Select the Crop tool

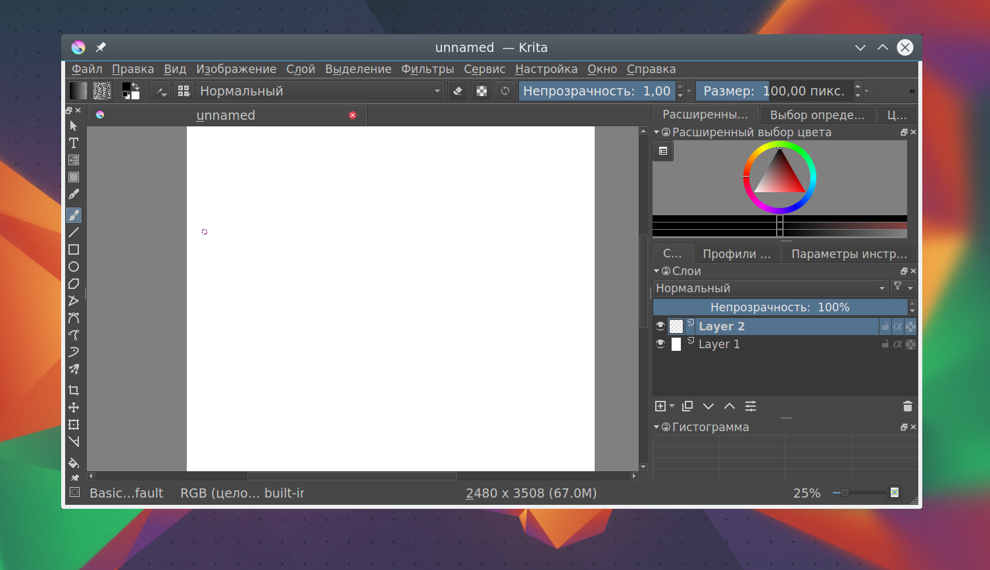coord(74,390)
